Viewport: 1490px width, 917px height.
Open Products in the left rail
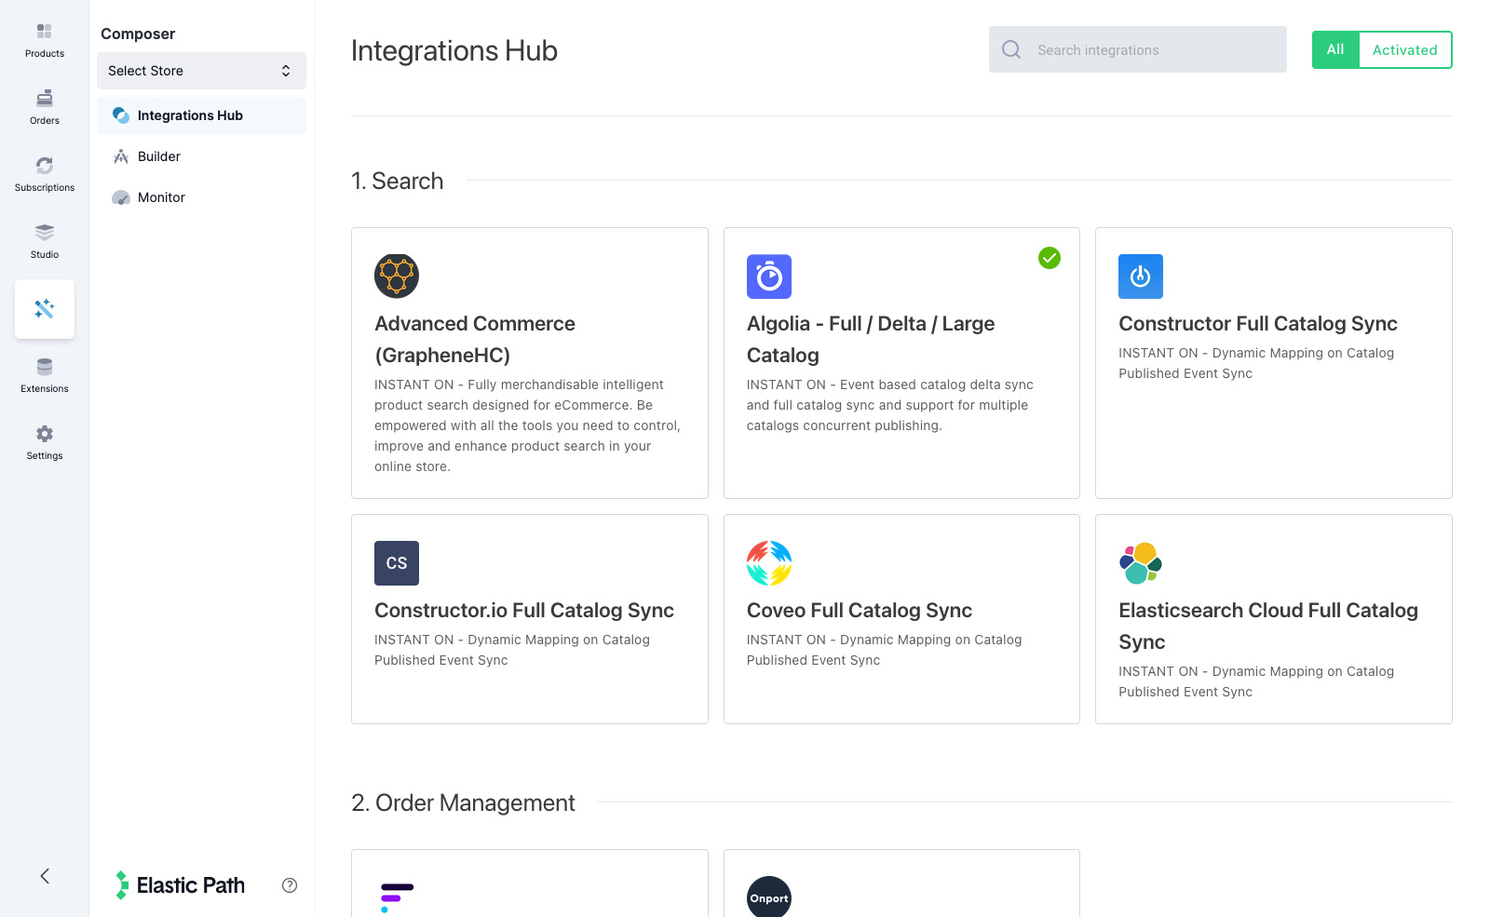[44, 40]
